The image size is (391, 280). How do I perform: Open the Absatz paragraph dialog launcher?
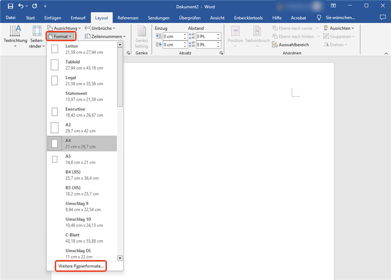tap(221, 53)
